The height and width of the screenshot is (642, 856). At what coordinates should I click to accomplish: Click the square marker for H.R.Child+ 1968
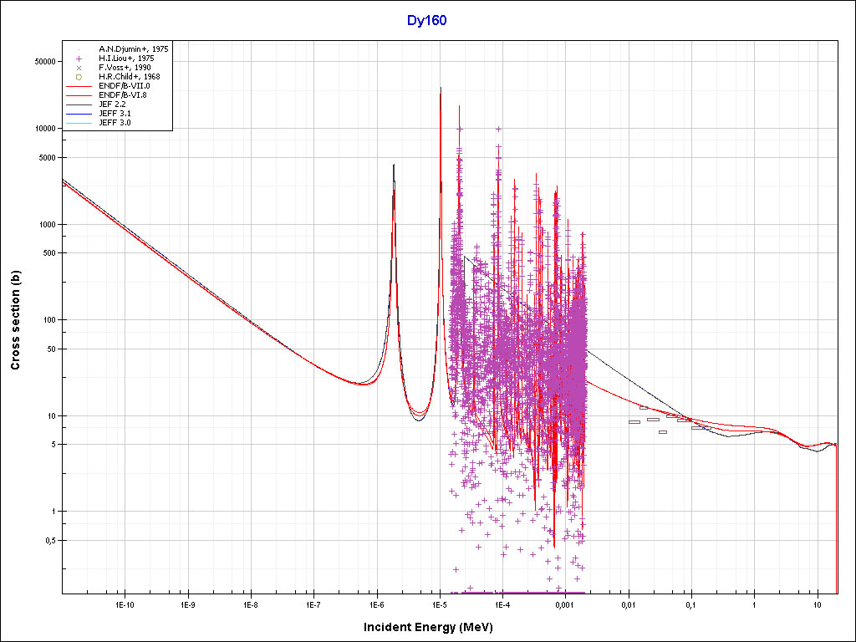79,77
